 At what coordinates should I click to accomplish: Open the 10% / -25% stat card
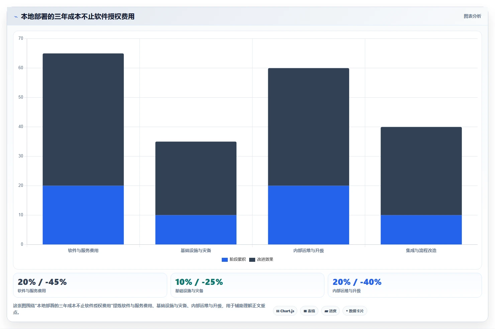pos(248,285)
